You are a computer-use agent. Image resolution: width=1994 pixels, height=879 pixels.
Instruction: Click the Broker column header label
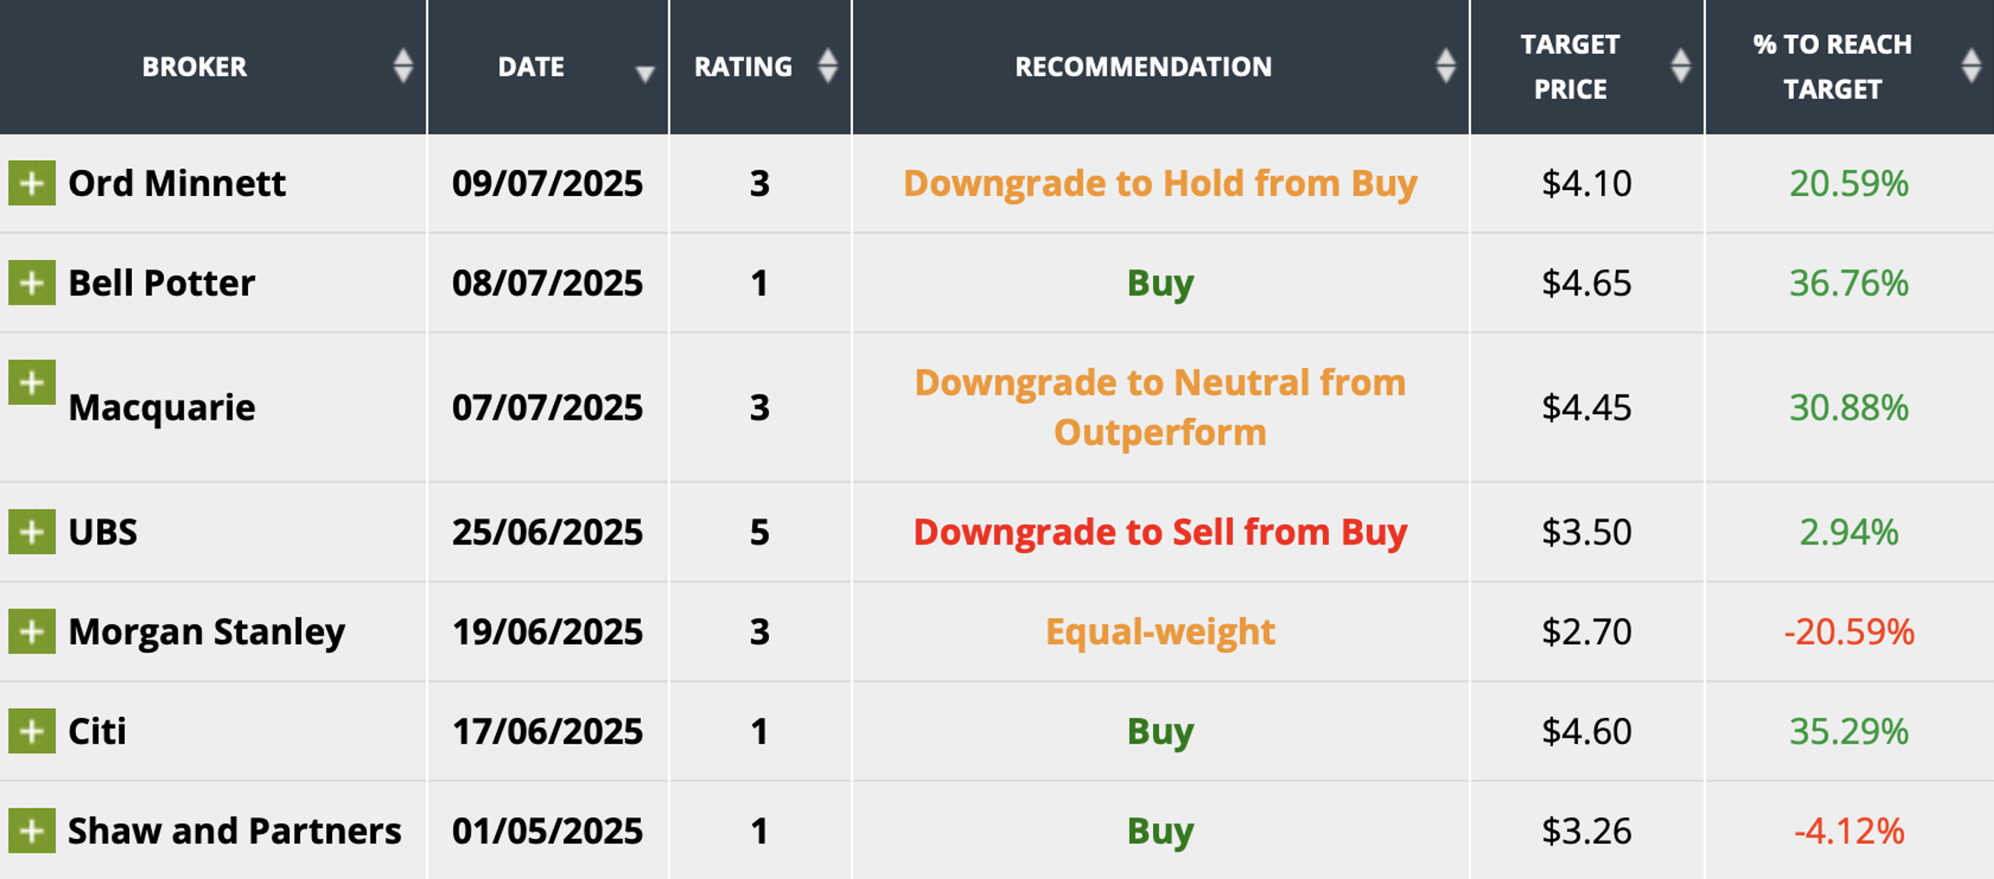point(194,67)
